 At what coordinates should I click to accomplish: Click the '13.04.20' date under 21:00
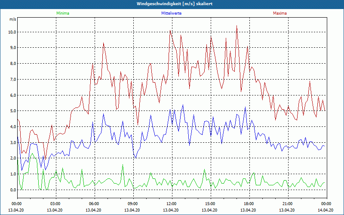click(x=287, y=210)
